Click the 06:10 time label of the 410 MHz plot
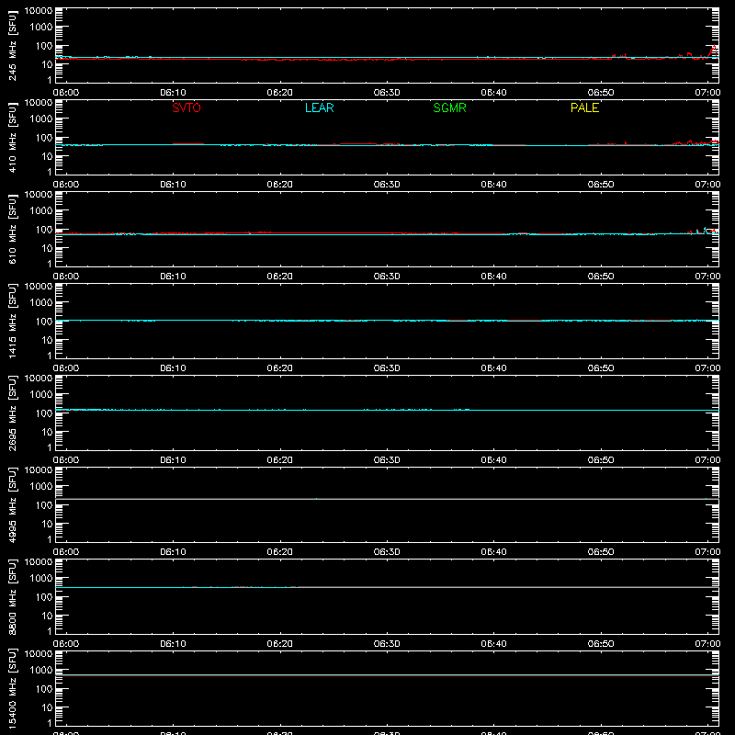This screenshot has height=735, width=735. click(x=173, y=185)
